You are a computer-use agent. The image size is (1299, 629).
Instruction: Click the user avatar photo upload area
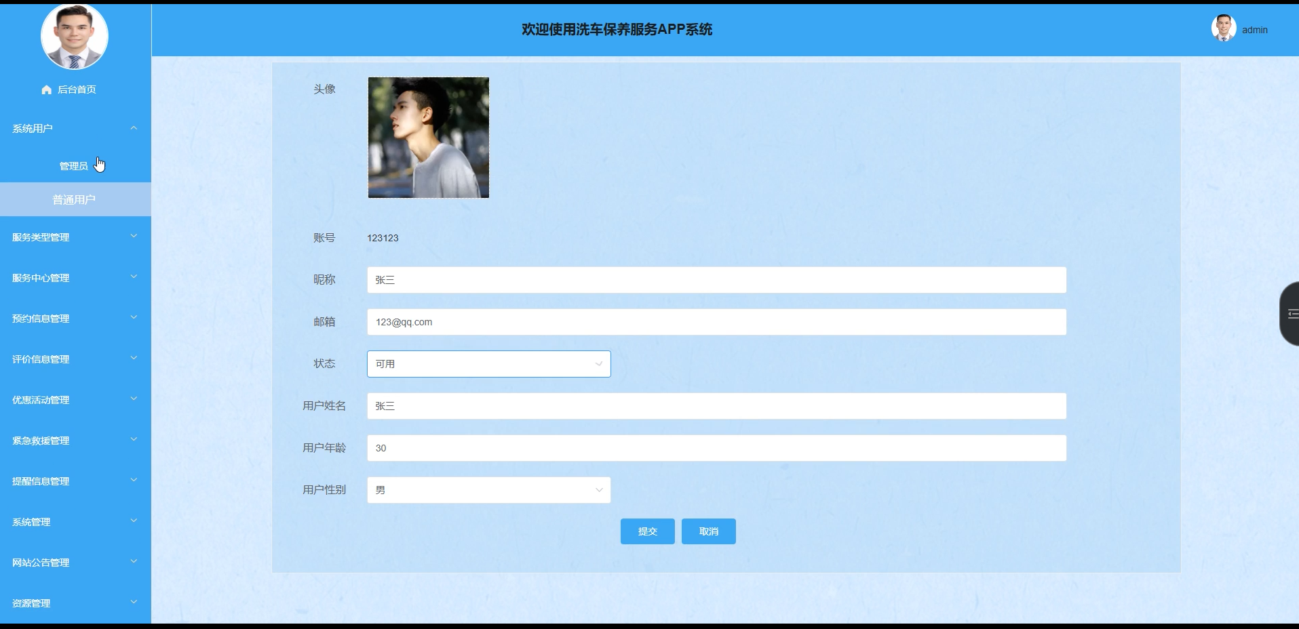point(429,138)
